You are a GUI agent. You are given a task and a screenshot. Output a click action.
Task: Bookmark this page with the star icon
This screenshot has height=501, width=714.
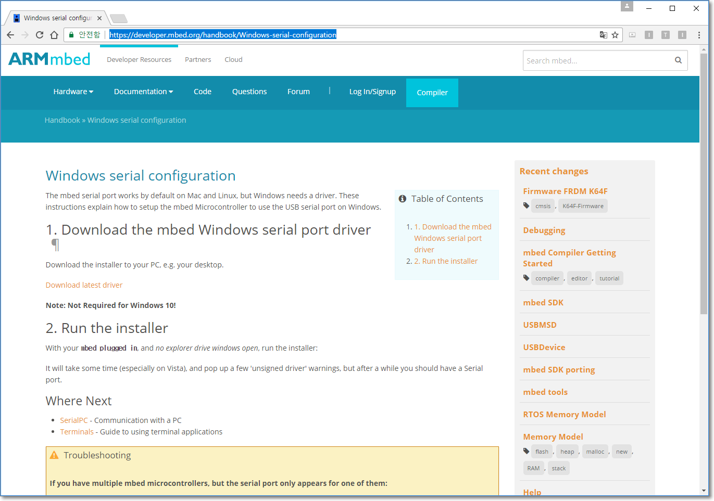(x=615, y=35)
